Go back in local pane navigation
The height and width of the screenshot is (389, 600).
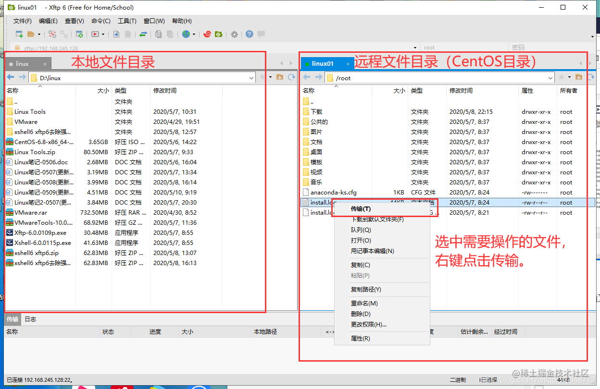point(11,77)
